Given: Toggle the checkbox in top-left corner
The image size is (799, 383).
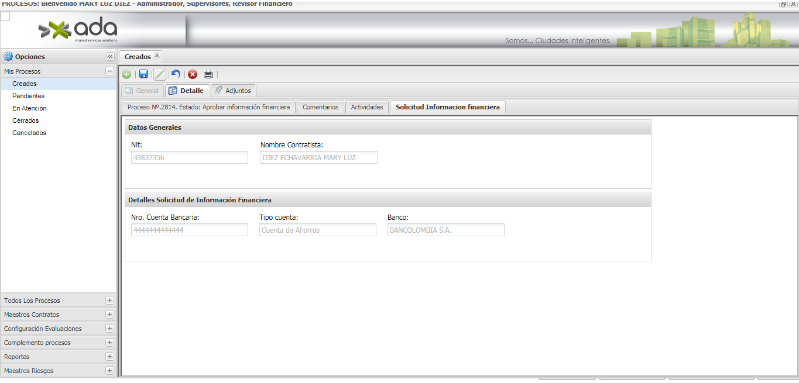Looking at the screenshot, I should (x=5, y=16).
